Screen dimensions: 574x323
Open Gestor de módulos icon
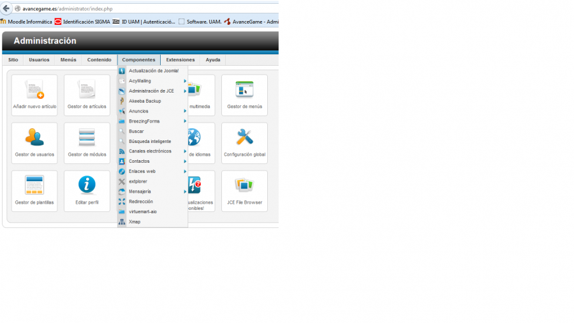tap(87, 138)
